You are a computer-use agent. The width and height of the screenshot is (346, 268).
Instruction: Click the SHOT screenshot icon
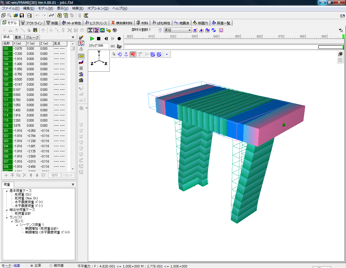[159, 54]
